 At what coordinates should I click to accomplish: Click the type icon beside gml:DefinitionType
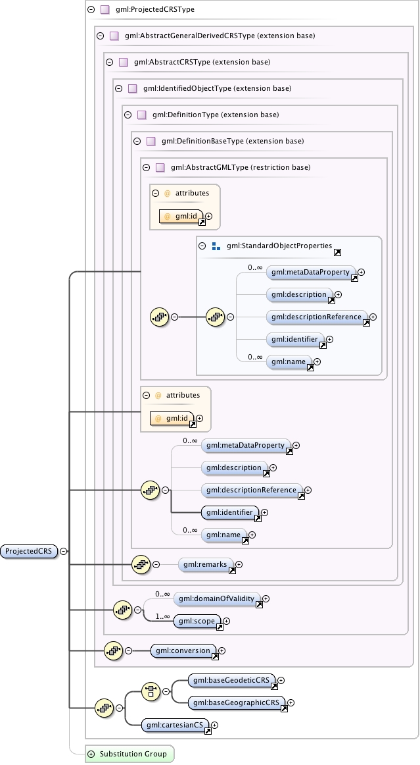(142, 115)
